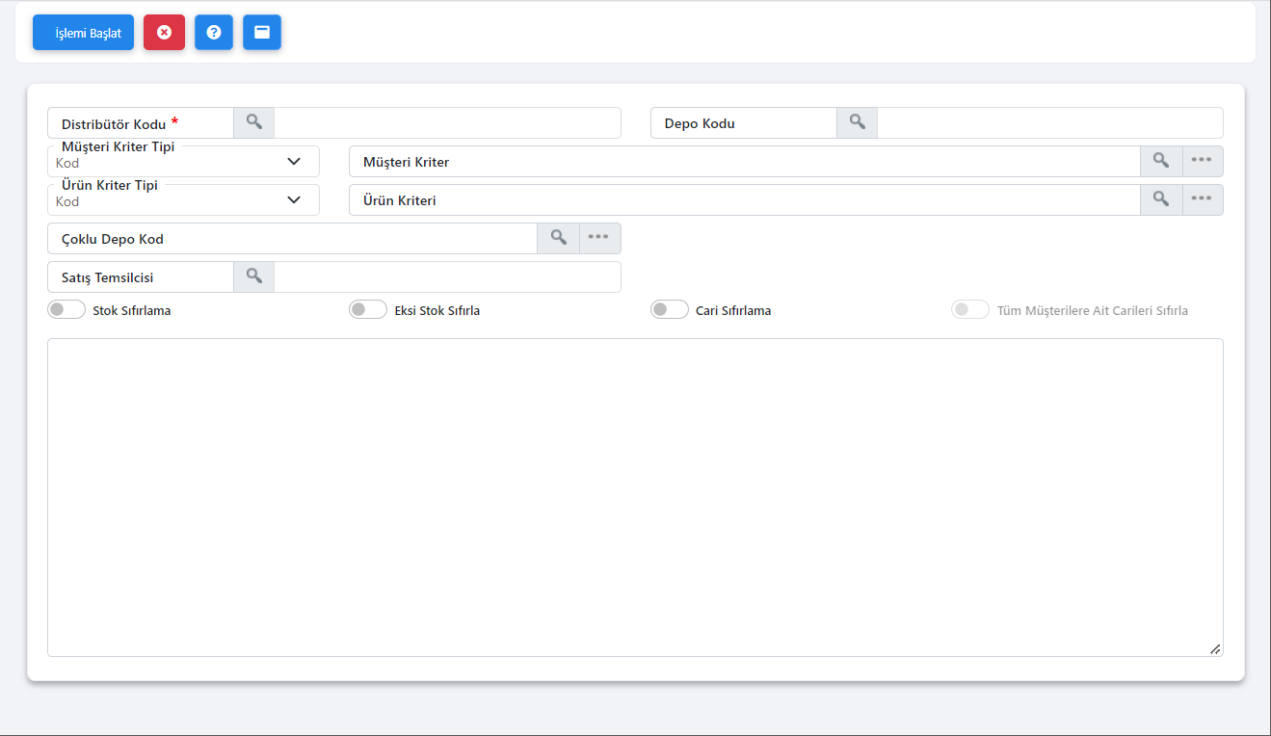Click Çoklu Depo Kod search magnifier
The width and height of the screenshot is (1271, 736).
pos(558,238)
